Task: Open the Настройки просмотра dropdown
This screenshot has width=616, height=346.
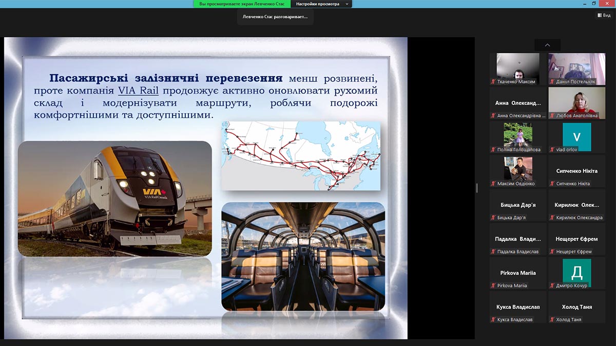Action: click(x=321, y=4)
